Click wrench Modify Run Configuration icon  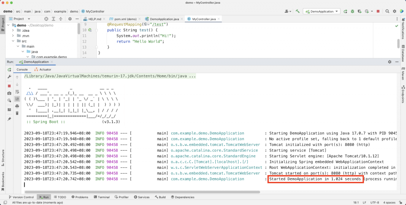pyautogui.click(x=10, y=77)
